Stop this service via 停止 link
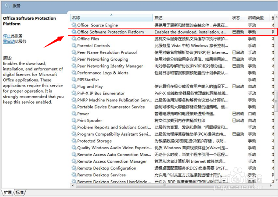 (7, 36)
